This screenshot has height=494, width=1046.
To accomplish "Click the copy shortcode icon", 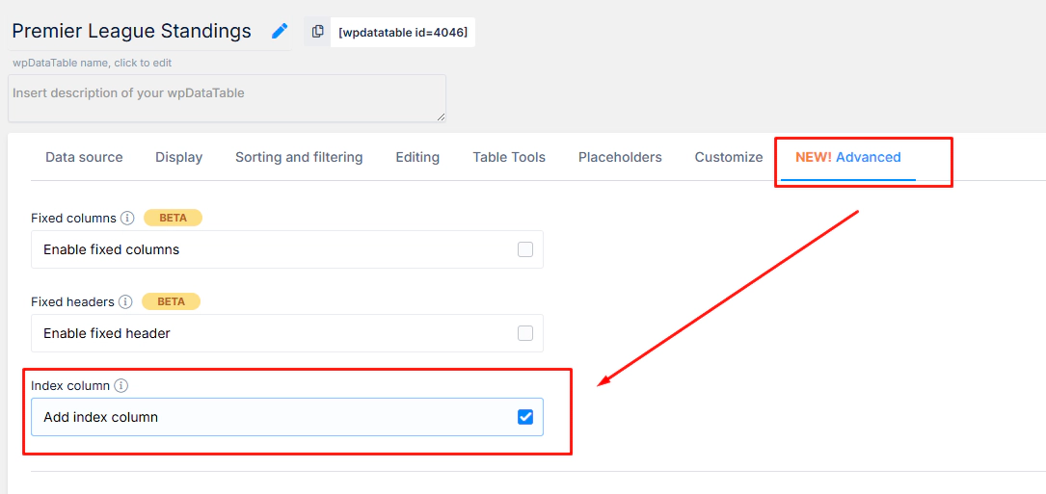I will coord(317,32).
